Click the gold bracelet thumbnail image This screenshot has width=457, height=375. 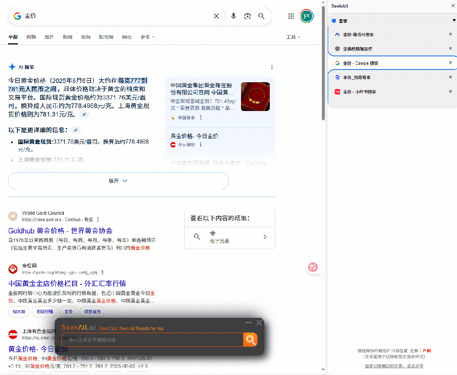coord(255,97)
